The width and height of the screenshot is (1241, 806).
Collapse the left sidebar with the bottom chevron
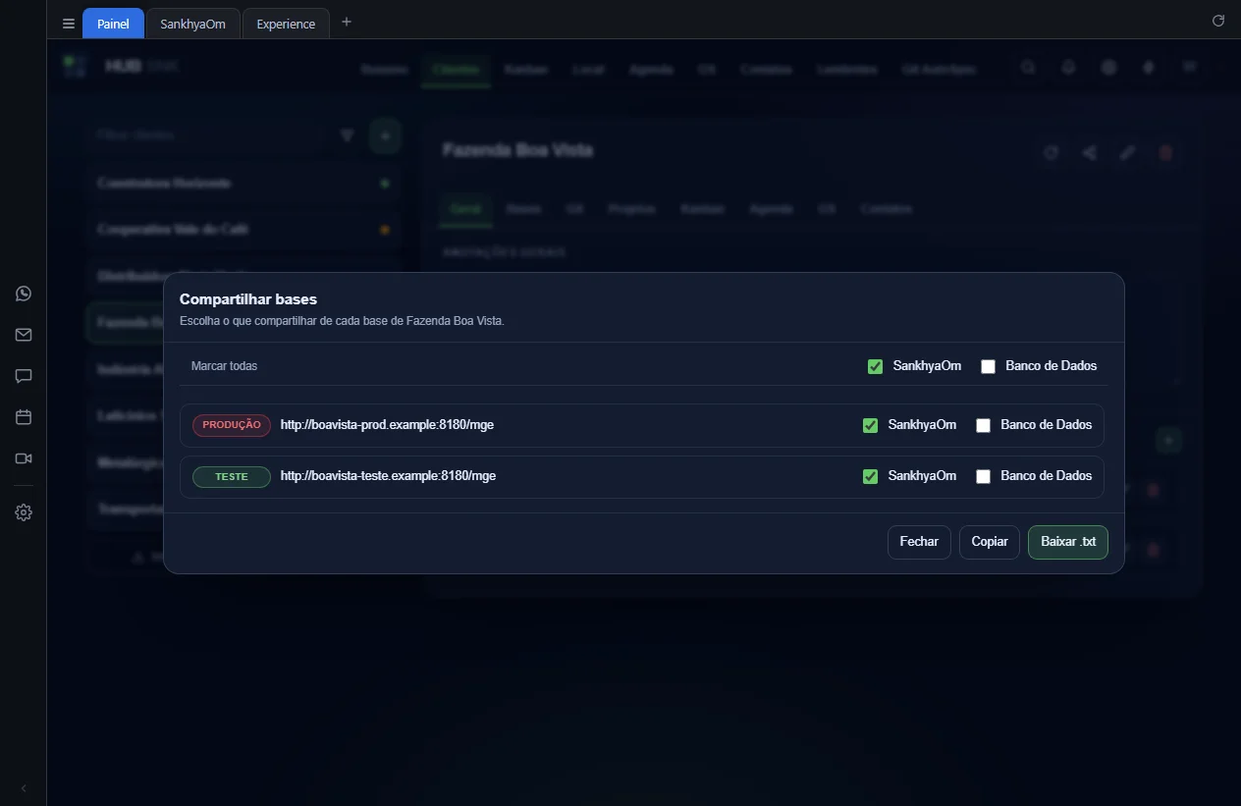click(x=24, y=788)
